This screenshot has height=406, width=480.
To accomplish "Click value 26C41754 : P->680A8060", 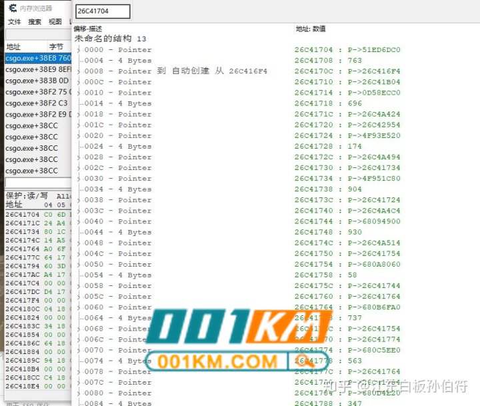I will click(347, 264).
